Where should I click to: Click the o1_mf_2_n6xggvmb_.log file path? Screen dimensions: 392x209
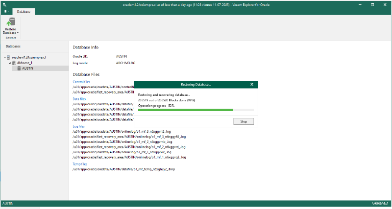pyautogui.click(x=122, y=142)
